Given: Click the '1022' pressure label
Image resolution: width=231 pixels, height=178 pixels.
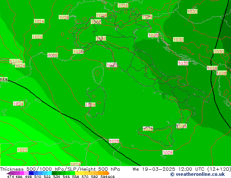Looking at the screenshot, I should [x=22, y=150].
